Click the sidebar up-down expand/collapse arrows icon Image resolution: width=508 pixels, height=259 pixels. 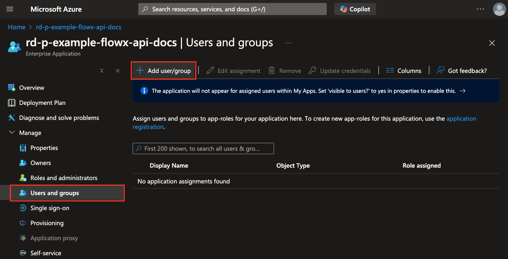click(x=102, y=71)
